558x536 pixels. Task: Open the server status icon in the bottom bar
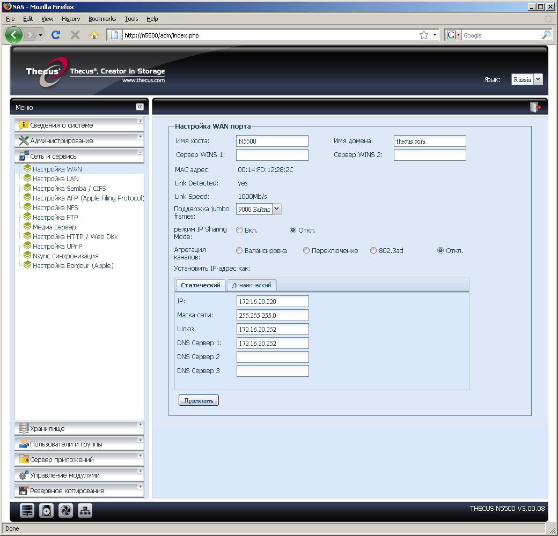(27, 511)
